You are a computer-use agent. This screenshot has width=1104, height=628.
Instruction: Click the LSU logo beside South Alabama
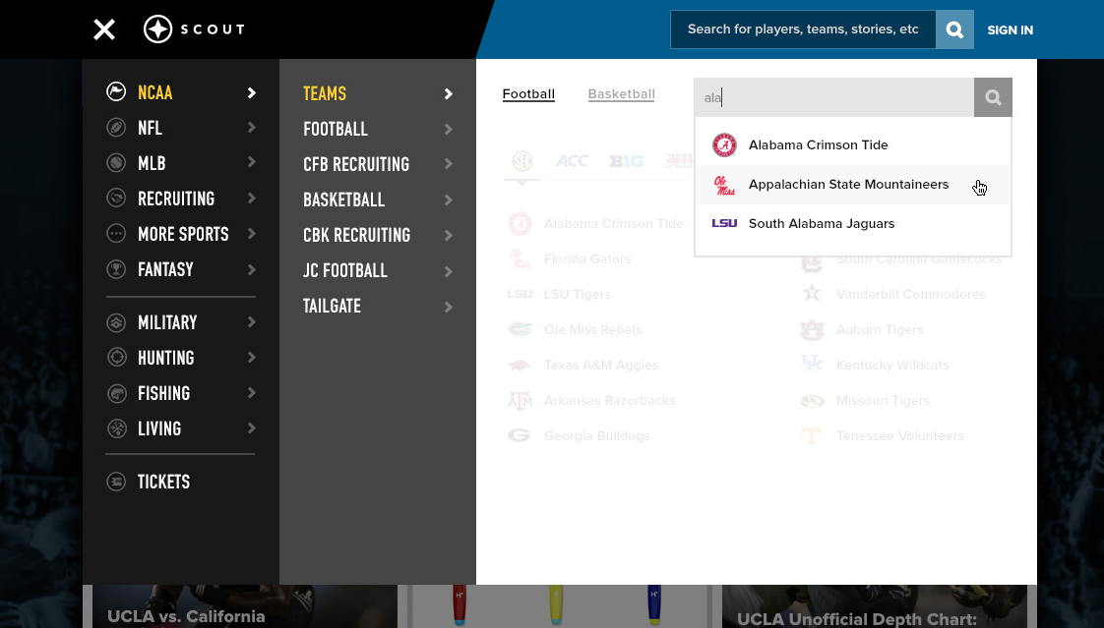[x=724, y=224]
